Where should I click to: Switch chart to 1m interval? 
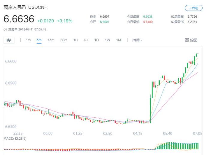point(28,40)
